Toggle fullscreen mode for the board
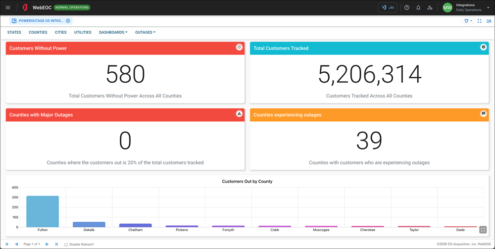This screenshot has width=495, height=249. (x=480, y=21)
